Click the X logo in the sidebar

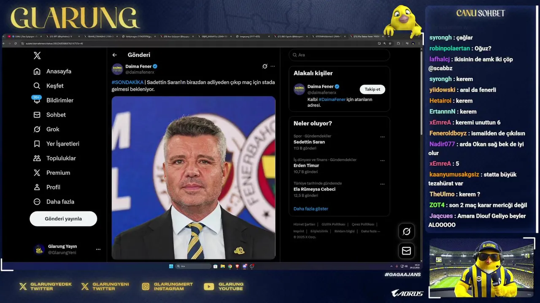coord(37,56)
